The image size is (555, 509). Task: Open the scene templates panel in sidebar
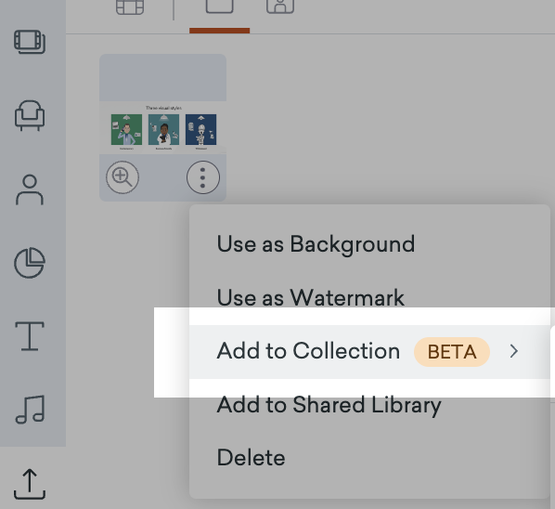click(x=30, y=42)
